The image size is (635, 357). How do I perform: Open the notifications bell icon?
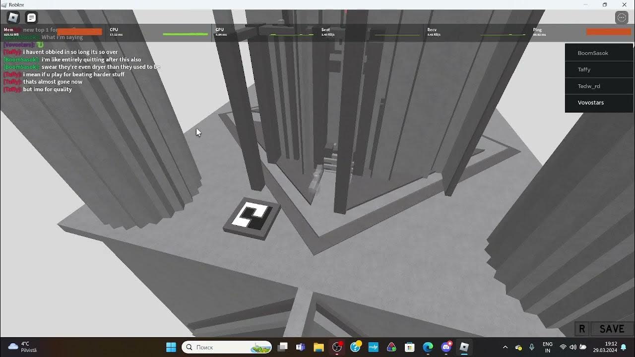tap(624, 347)
